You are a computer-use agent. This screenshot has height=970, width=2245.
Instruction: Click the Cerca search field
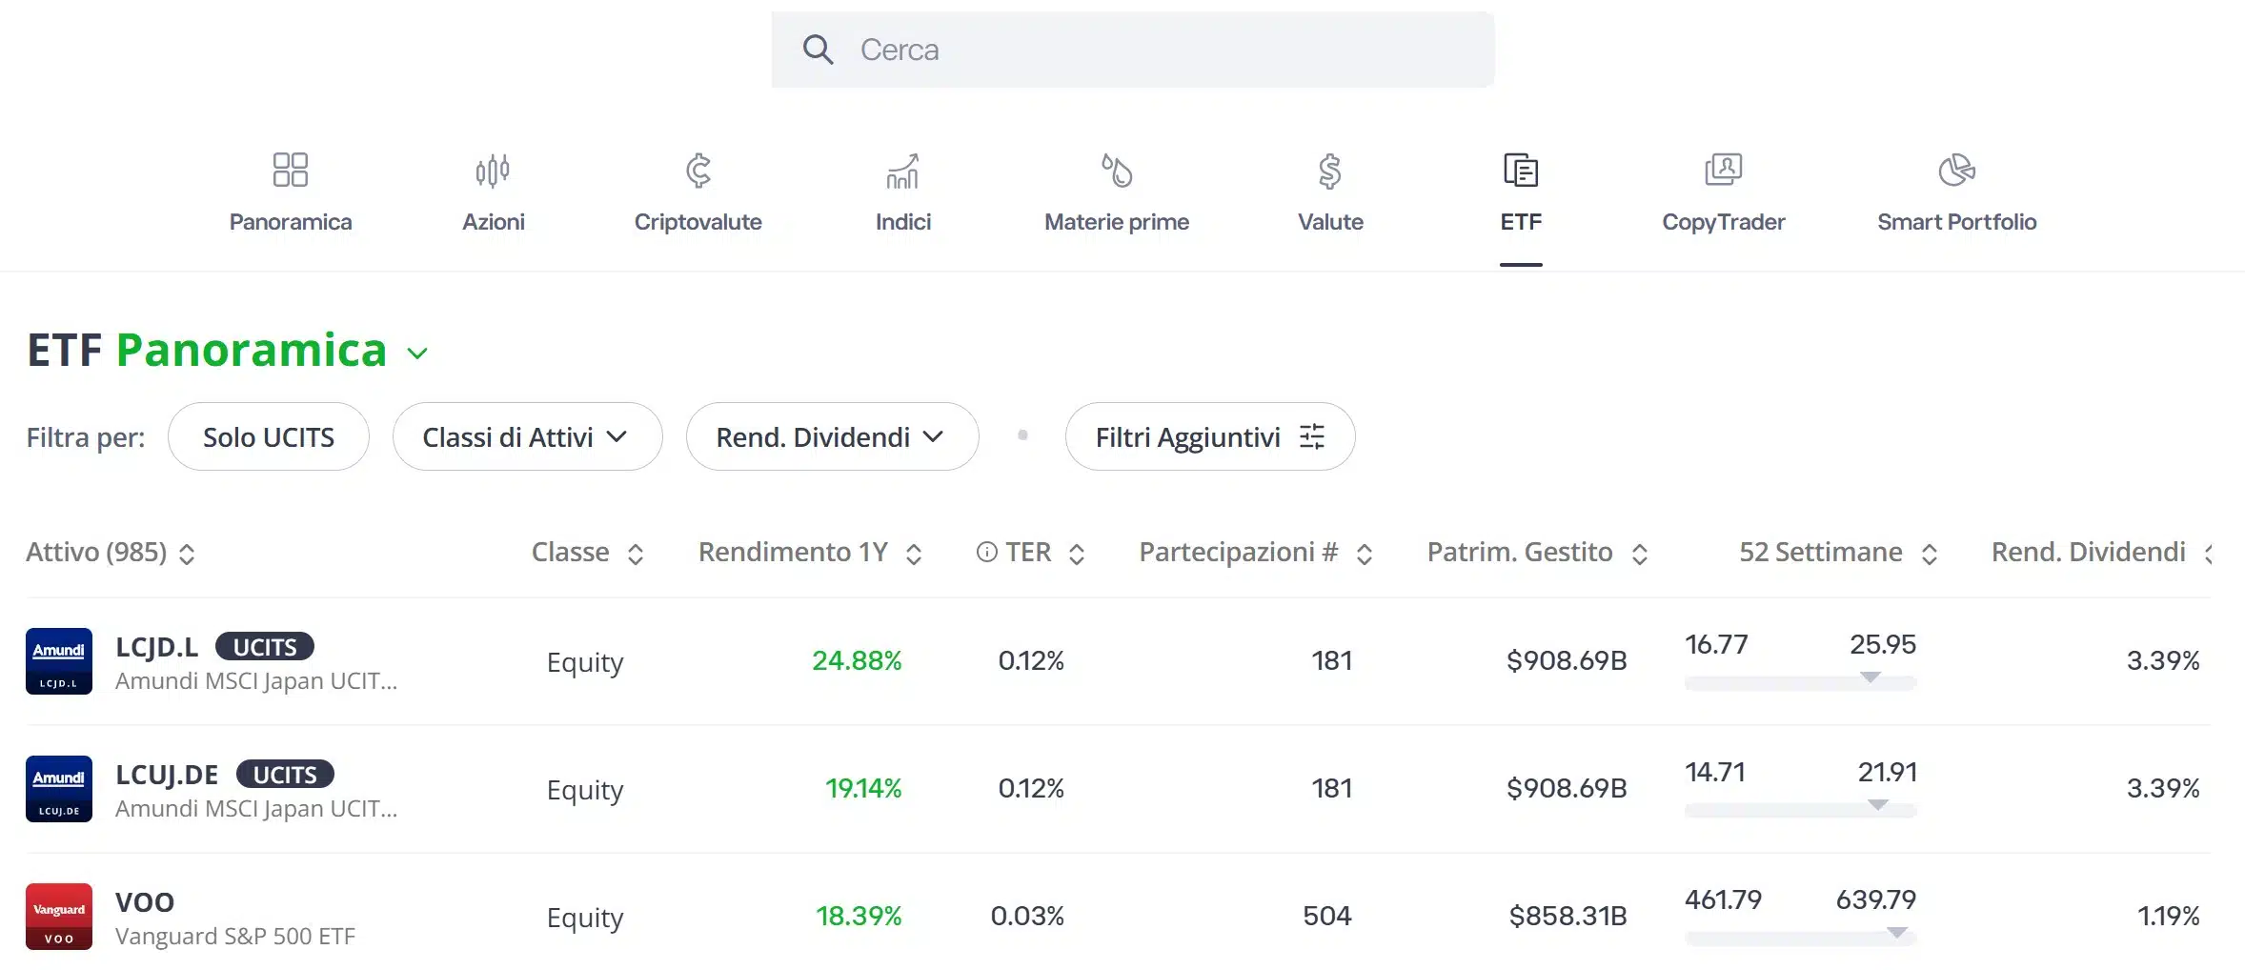pyautogui.click(x=1133, y=49)
